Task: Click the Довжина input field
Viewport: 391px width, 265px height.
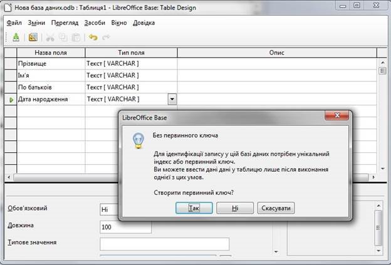Action: coord(126,227)
